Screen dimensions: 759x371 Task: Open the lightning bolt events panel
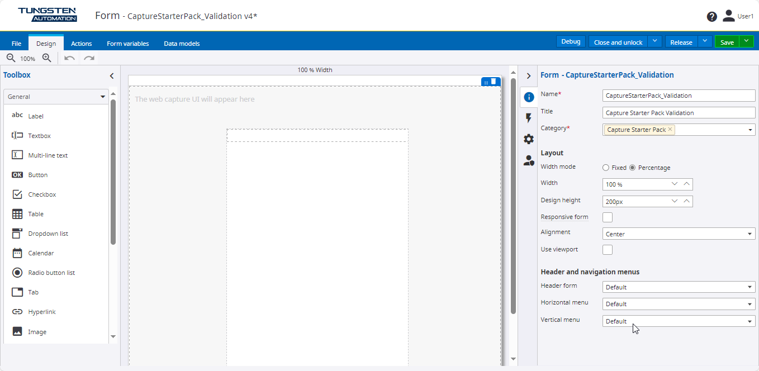(x=529, y=118)
